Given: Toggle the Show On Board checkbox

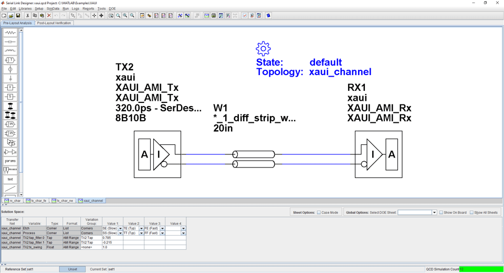Looking at the screenshot, I should click(x=441, y=213).
